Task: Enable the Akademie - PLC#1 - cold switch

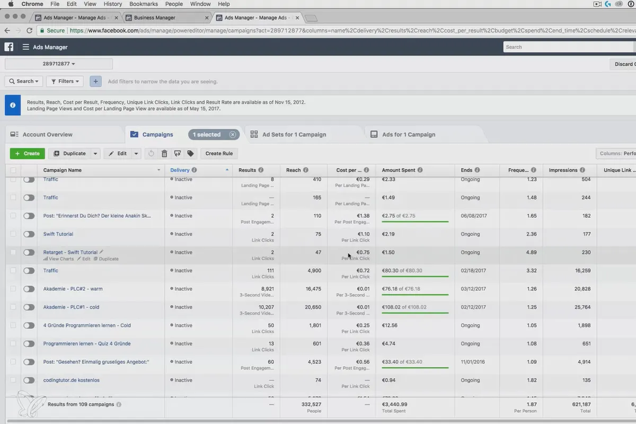Action: click(x=29, y=307)
